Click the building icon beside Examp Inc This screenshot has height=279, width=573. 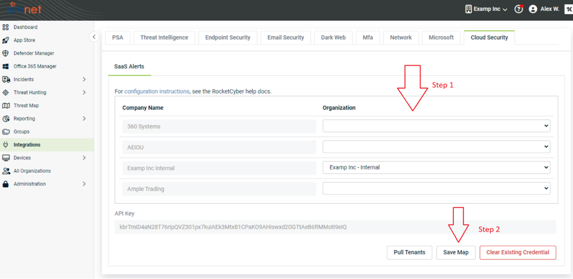point(468,9)
